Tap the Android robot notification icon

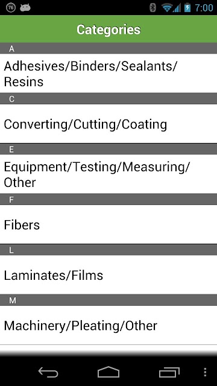[25, 8]
